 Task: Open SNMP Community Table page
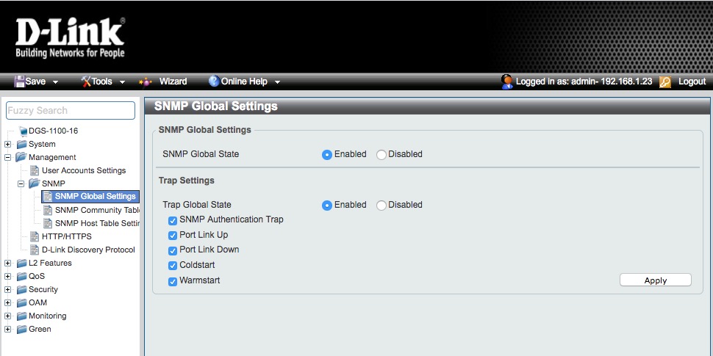(x=97, y=210)
